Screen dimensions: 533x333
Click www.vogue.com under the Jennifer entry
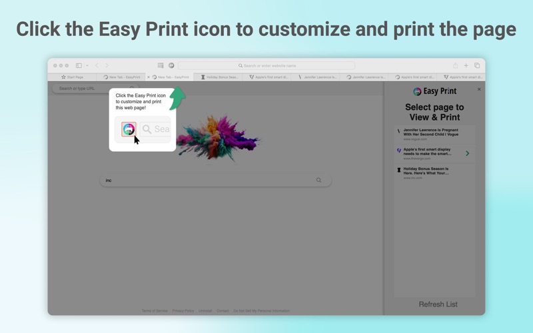(x=415, y=139)
